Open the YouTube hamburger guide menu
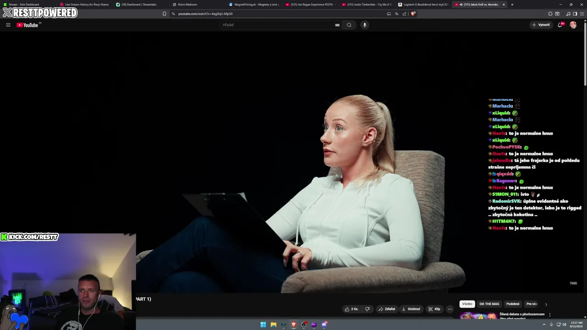Screen dimensions: 587x330 click(8, 25)
